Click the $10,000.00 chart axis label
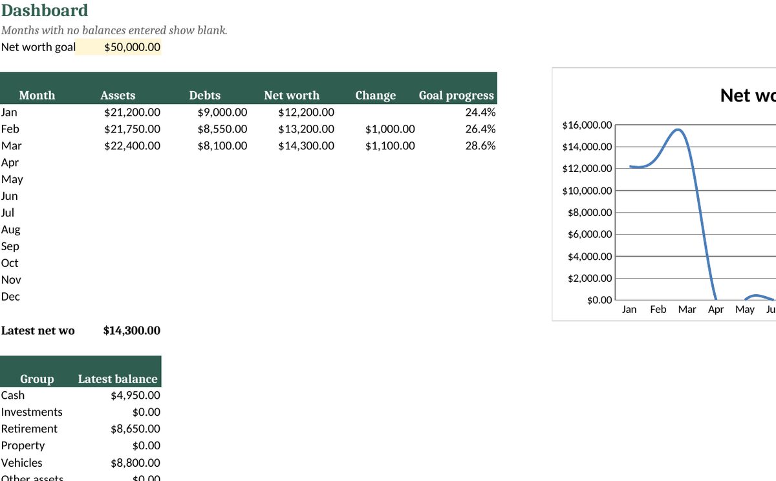Viewport: 776px width, 481px height. [x=587, y=191]
